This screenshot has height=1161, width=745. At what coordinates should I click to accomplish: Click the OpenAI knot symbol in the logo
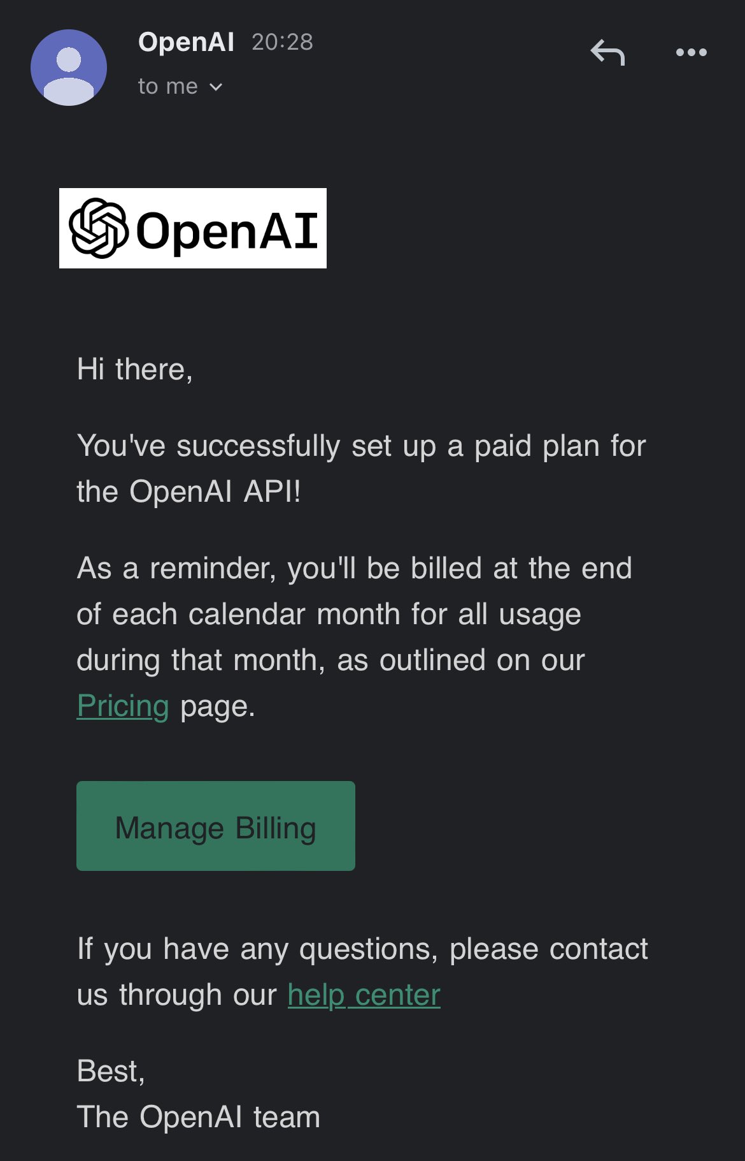coord(99,228)
